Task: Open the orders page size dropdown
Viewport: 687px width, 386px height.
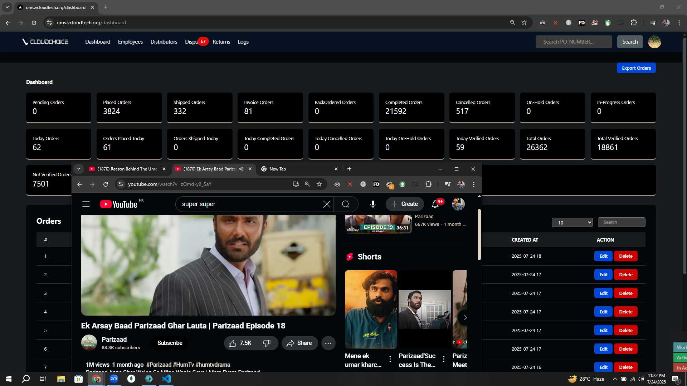Action: point(572,222)
